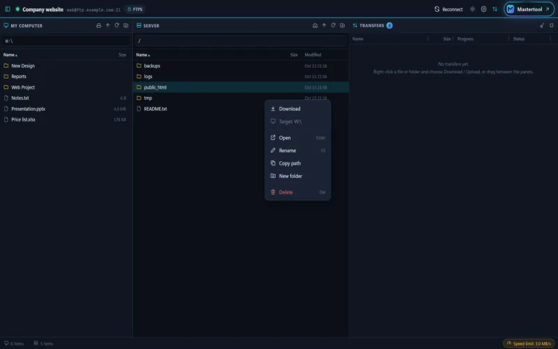The height and width of the screenshot is (349, 558).
Task: Choose Open from the context menu
Action: tap(298, 138)
